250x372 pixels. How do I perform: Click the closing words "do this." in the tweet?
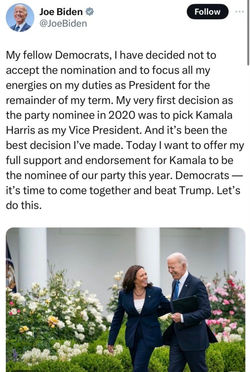pos(24,206)
